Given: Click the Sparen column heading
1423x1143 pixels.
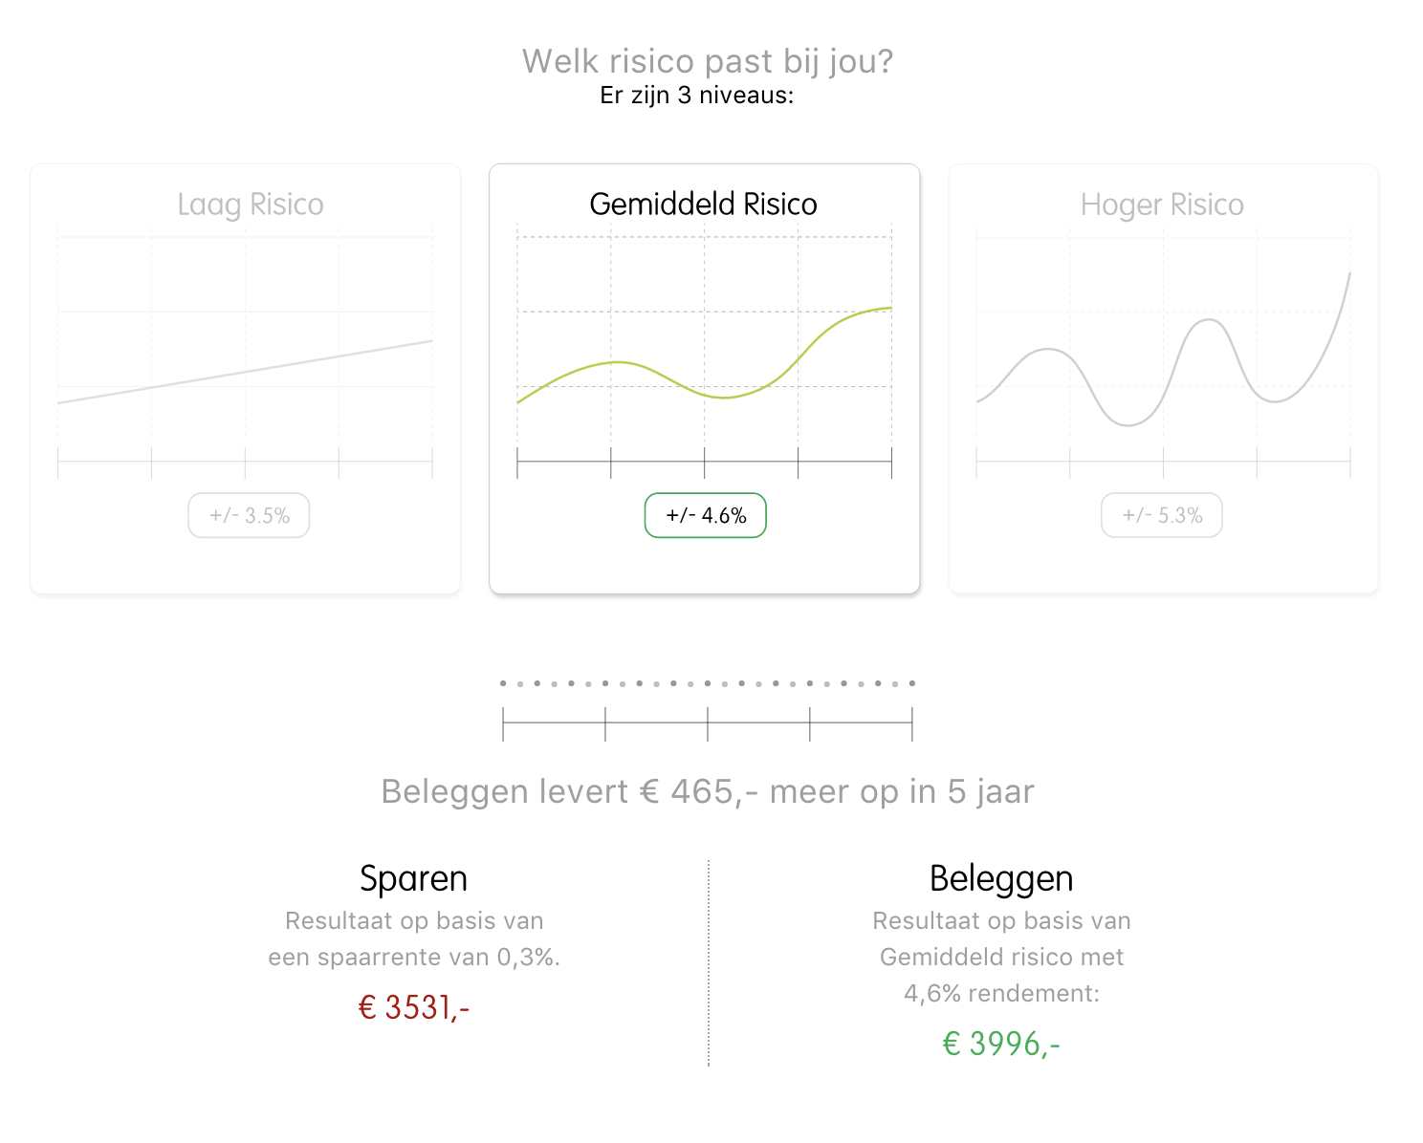Looking at the screenshot, I should point(414,878).
